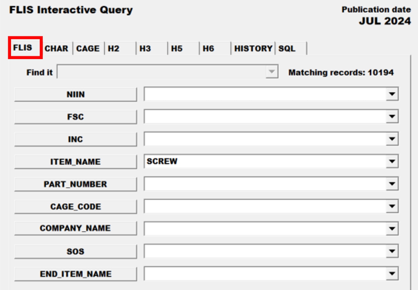Viewport: 418px width, 290px height.
Task: Expand the NIIN dropdown arrow
Action: [x=392, y=94]
